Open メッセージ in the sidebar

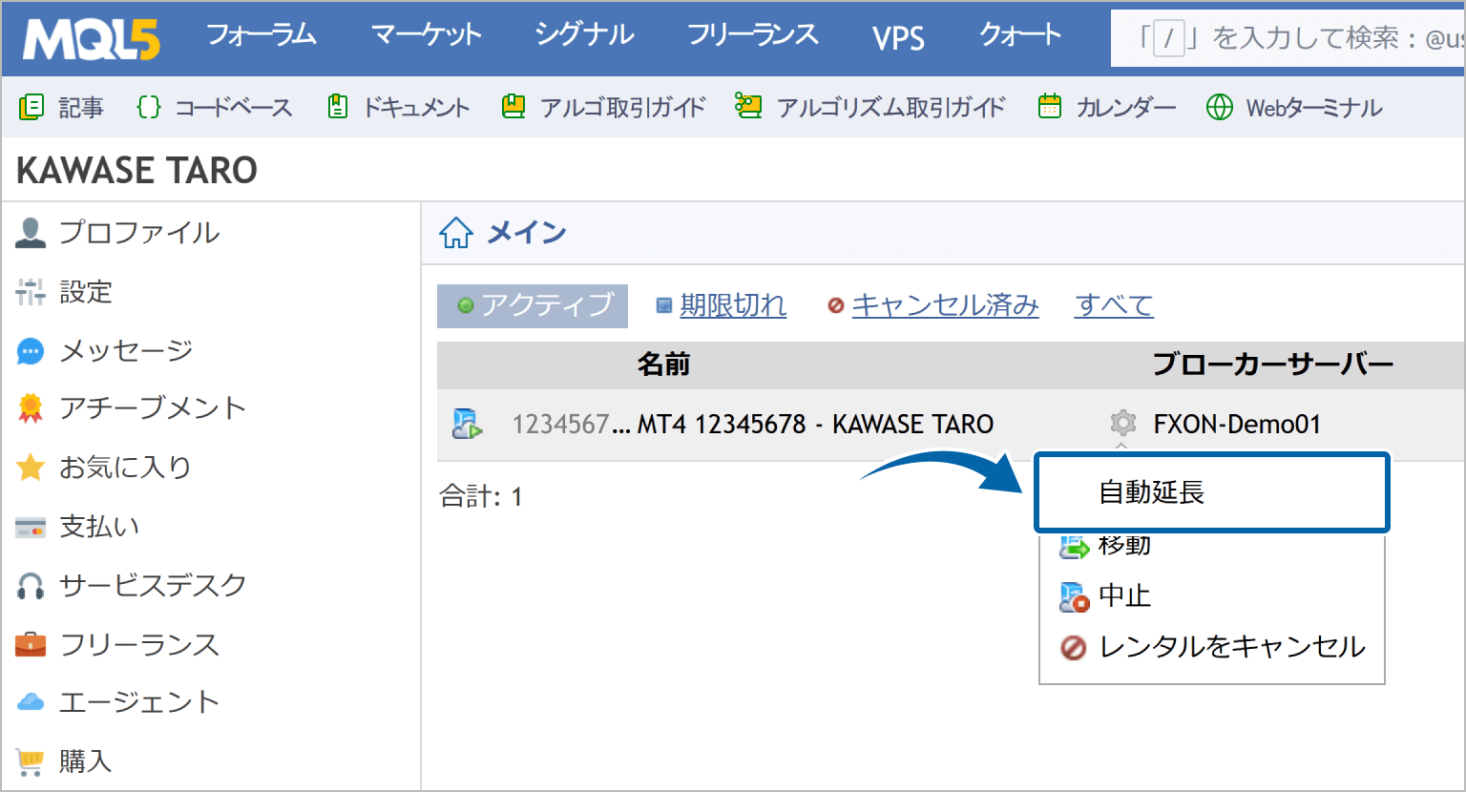(126, 351)
